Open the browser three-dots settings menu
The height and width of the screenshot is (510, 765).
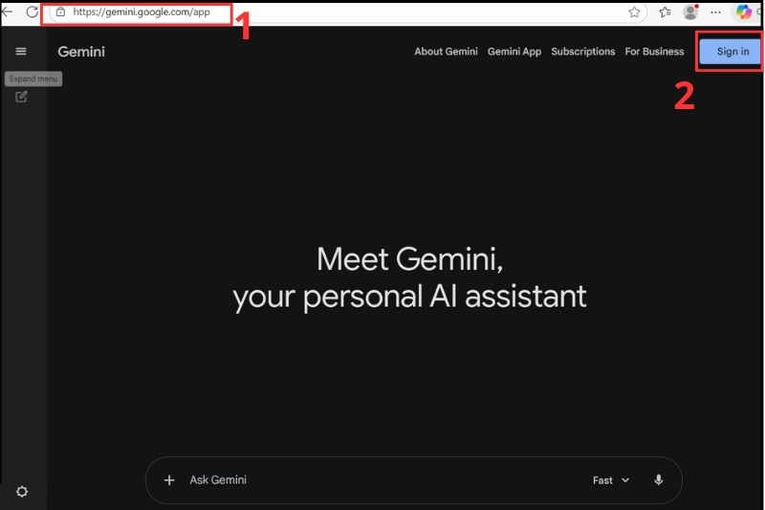tap(715, 12)
